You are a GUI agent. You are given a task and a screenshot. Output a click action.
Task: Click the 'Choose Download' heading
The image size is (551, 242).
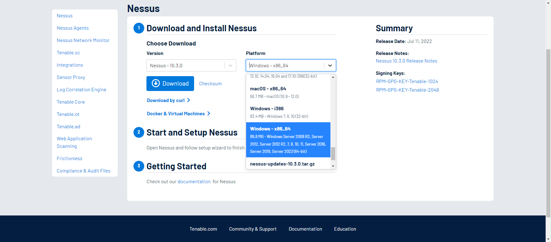[x=171, y=44]
